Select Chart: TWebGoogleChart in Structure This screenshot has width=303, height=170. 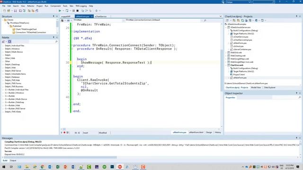pos(26,29)
